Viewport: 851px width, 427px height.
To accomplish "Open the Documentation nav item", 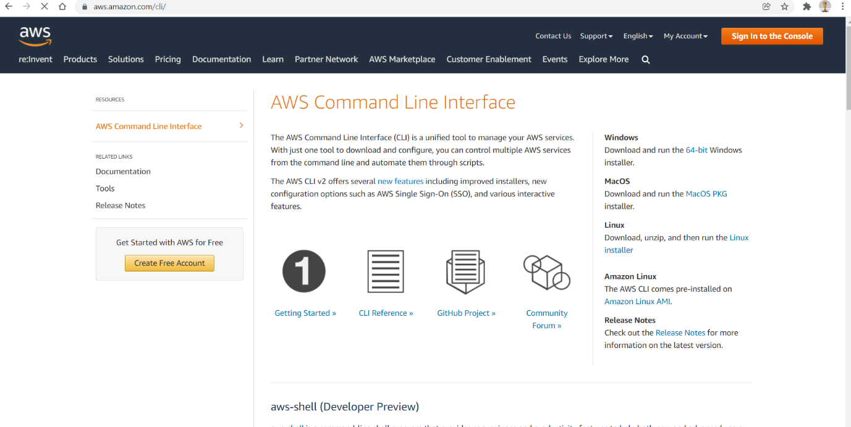I will coord(222,59).
